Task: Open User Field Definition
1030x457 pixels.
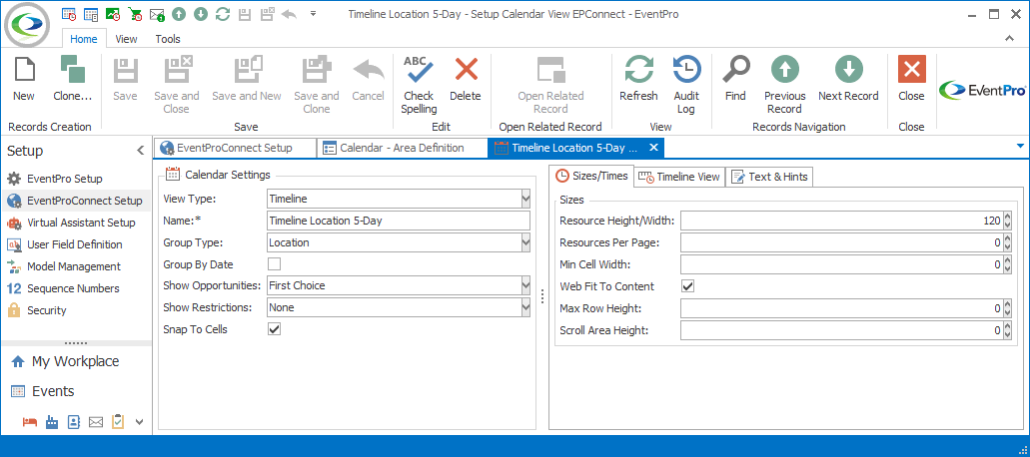Action: pyautogui.click(x=76, y=244)
